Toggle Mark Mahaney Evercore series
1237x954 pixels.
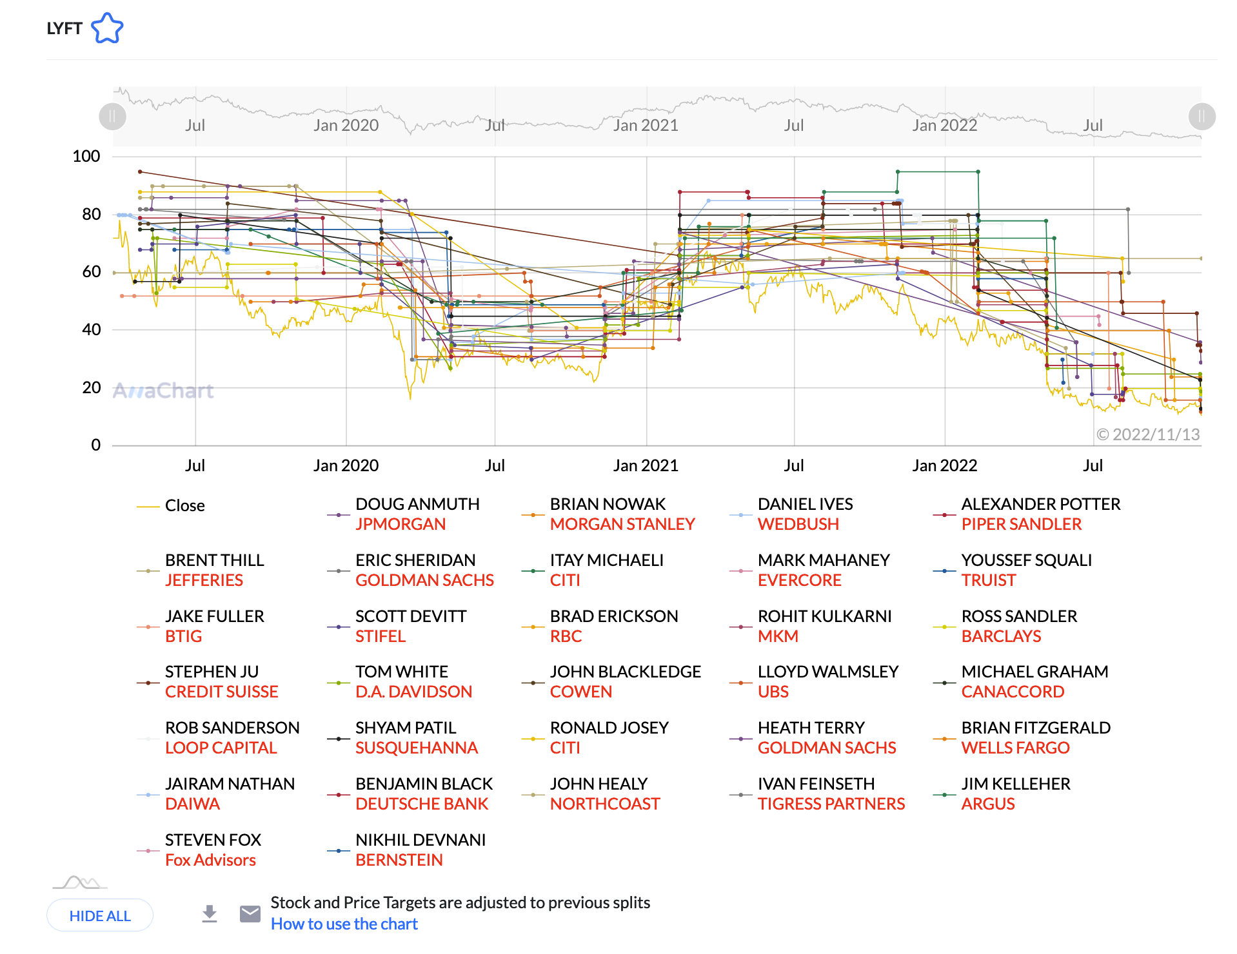coord(810,570)
